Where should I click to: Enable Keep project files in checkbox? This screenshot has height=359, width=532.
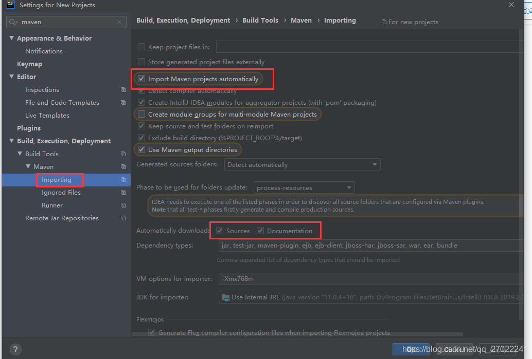coord(141,47)
